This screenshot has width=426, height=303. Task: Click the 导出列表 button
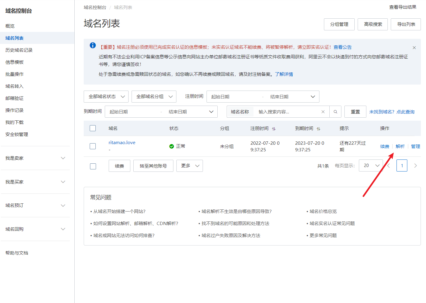coord(406,24)
